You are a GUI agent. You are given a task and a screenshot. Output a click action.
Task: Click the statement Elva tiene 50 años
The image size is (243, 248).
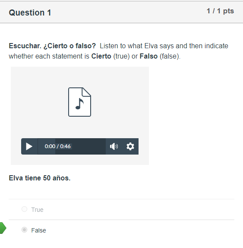(40, 178)
